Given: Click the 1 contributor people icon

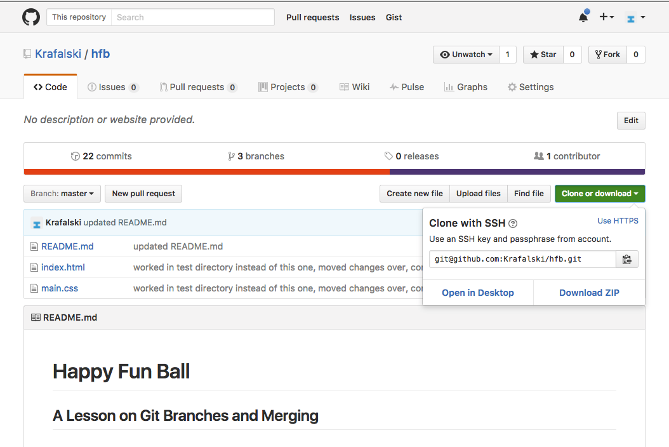Looking at the screenshot, I should point(539,156).
